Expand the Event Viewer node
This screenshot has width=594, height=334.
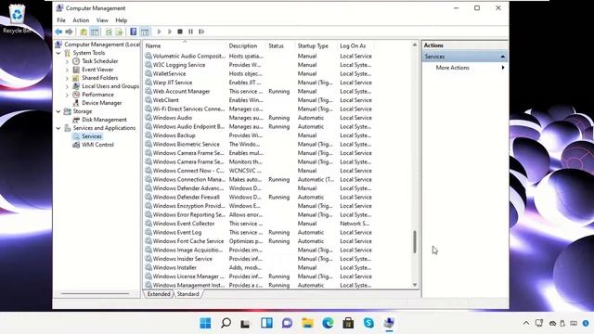pos(67,70)
